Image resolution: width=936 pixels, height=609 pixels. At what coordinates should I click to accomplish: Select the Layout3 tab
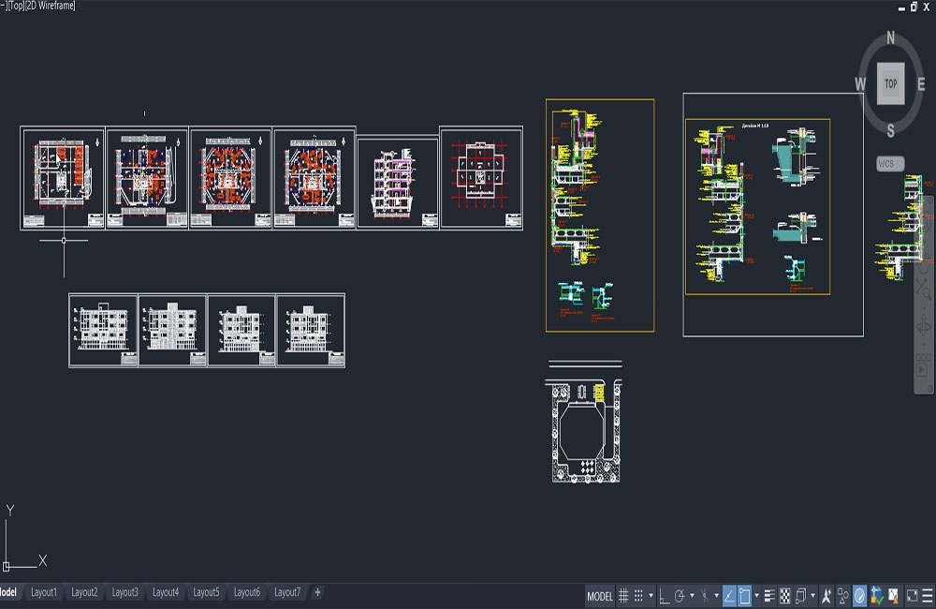[x=124, y=592]
